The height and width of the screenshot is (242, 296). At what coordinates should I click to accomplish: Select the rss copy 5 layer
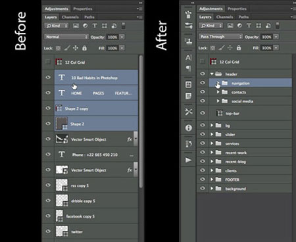point(96,185)
